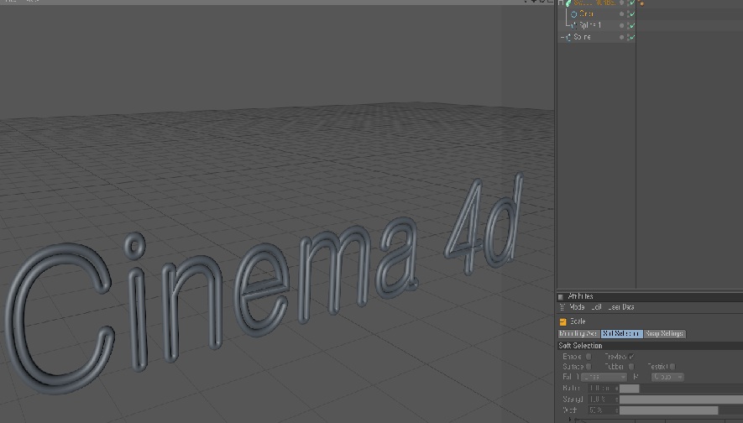Open the Mode menu in Attributes
Viewport: 743px width, 423px height.
point(577,308)
